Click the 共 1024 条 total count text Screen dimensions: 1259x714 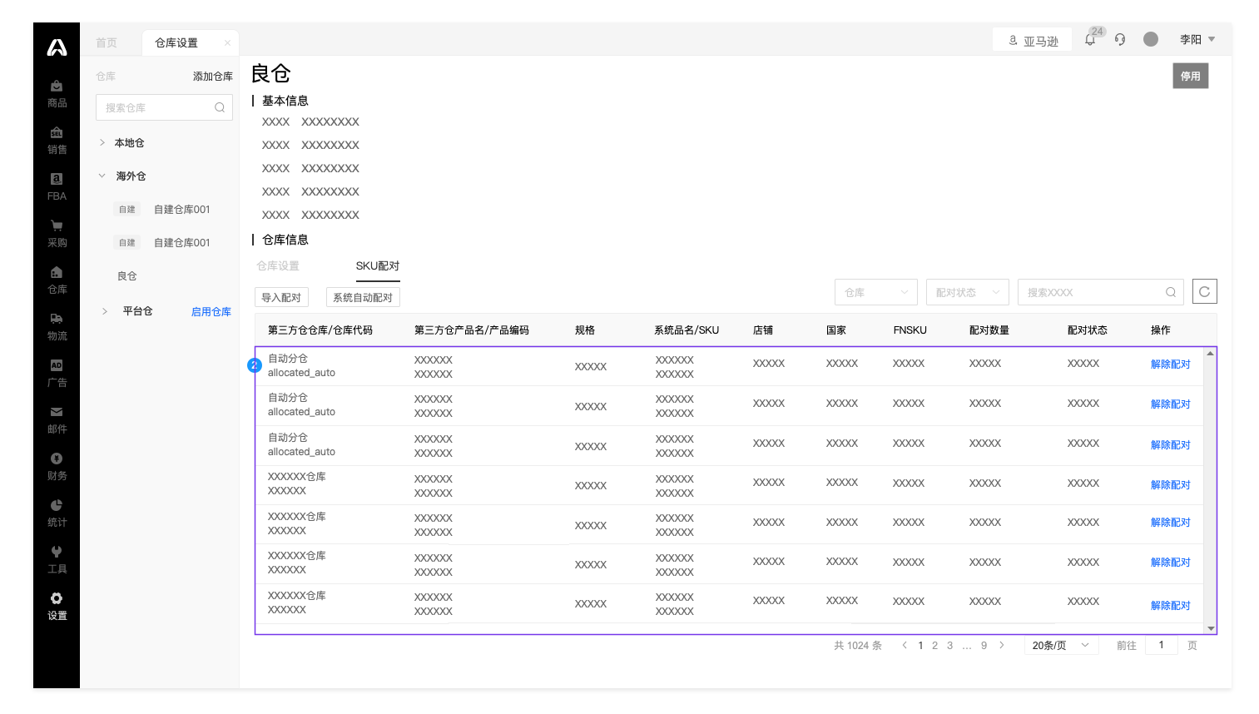point(857,645)
